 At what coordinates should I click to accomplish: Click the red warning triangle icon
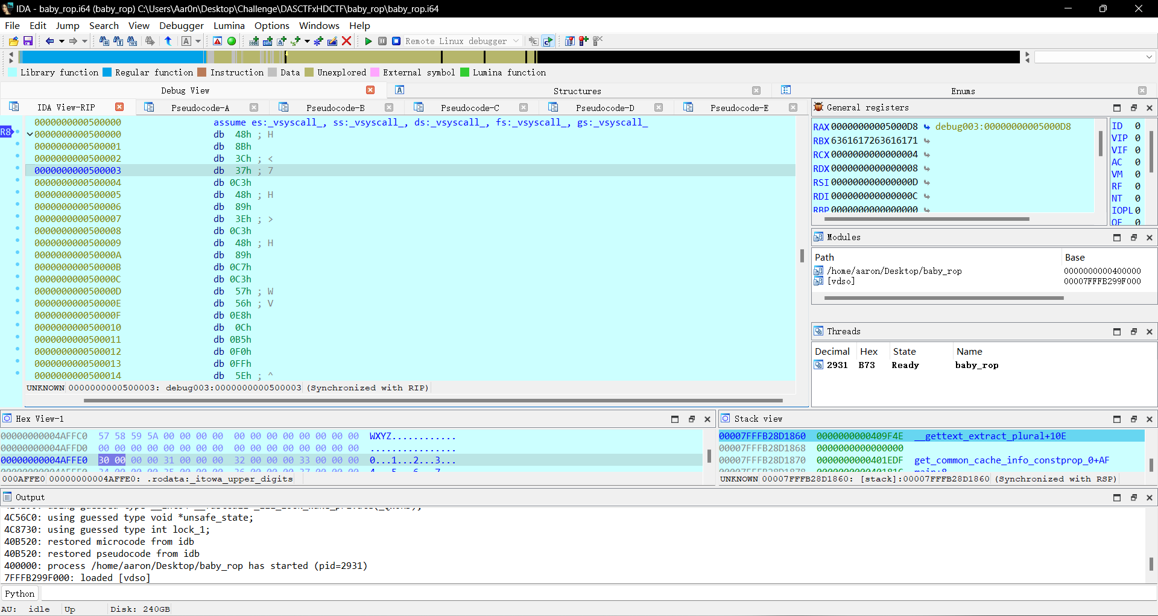tap(218, 41)
